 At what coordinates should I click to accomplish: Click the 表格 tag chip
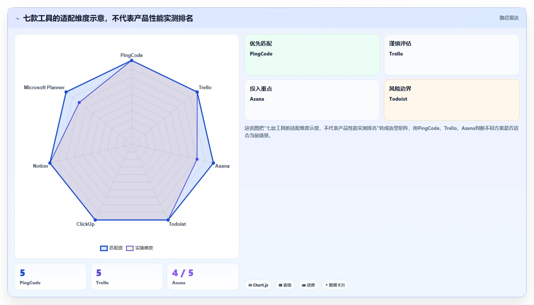(285, 285)
